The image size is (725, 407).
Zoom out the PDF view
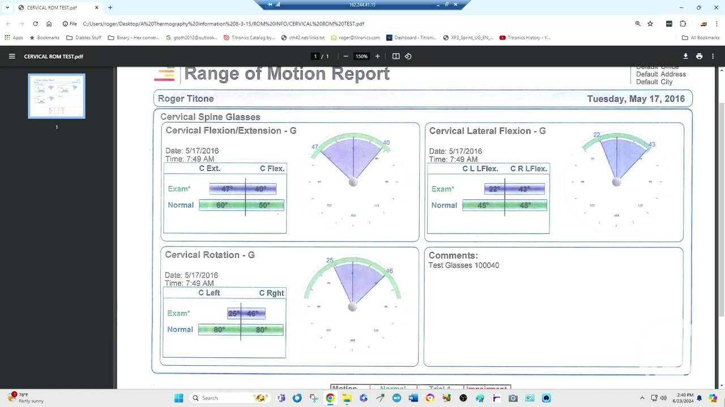[346, 57]
